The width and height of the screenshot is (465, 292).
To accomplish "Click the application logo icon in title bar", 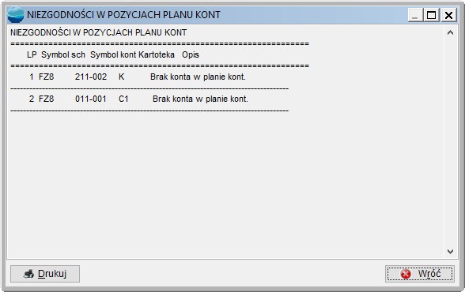I will point(16,15).
